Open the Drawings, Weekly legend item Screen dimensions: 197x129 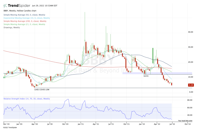click(12, 27)
